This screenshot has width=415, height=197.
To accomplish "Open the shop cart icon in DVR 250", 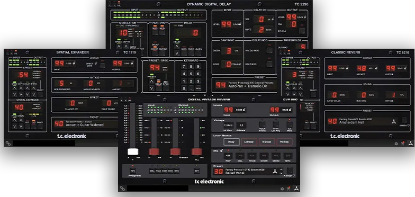I will coord(289,189).
